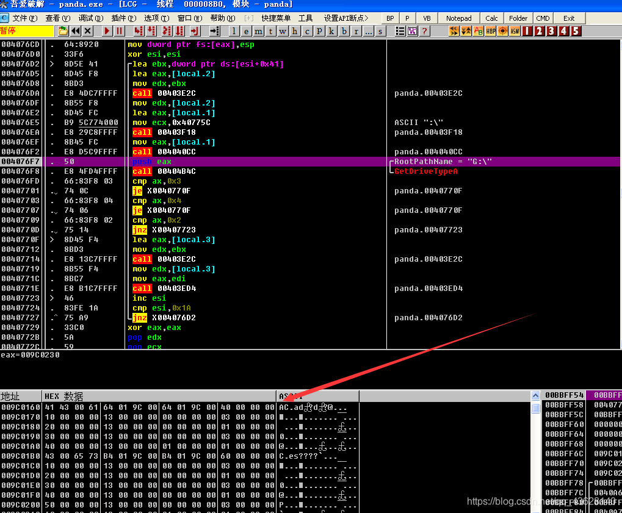This screenshot has height=513, width=622.
Task: Show breakpoints window with 'b' button
Action: pos(344,31)
